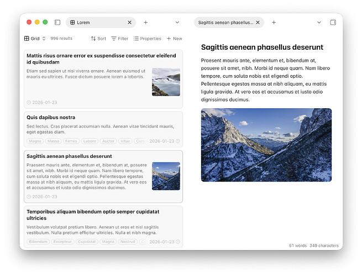Open new tab in right pane

274,23
